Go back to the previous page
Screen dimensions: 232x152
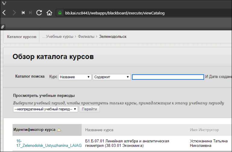(x=4, y=13)
